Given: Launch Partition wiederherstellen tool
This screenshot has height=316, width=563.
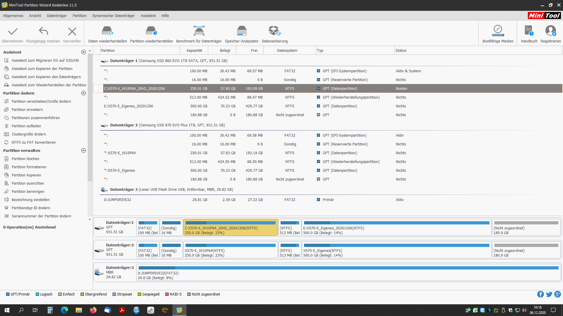Looking at the screenshot, I should click(x=151, y=31).
